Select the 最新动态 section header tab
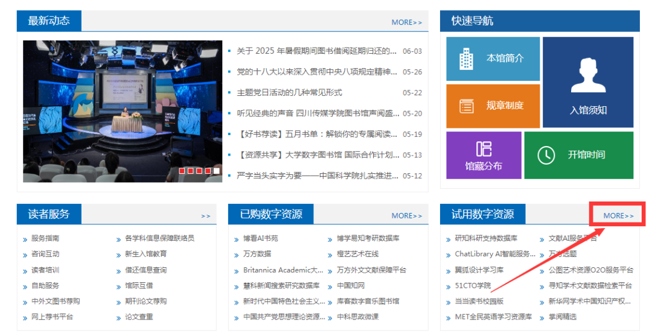This screenshot has height=336, width=652. pyautogui.click(x=49, y=21)
